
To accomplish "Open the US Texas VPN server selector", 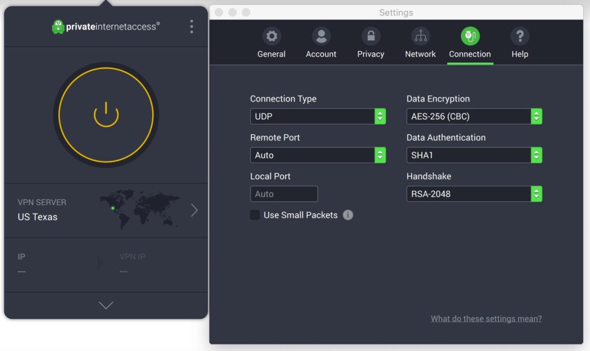I will coord(106,210).
